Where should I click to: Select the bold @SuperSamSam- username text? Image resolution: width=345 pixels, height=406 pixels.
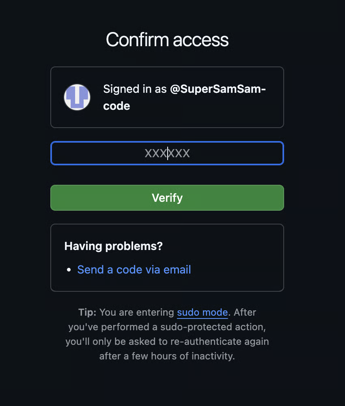(218, 89)
